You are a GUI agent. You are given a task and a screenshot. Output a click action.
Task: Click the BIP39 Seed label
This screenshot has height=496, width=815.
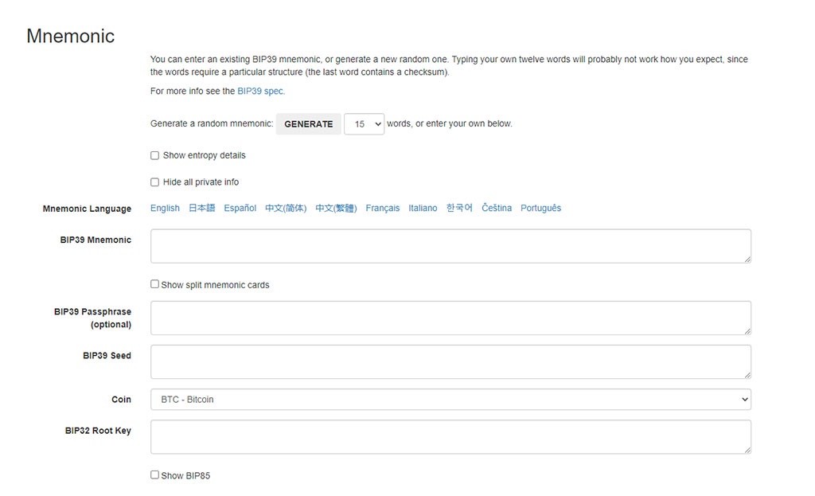(107, 356)
